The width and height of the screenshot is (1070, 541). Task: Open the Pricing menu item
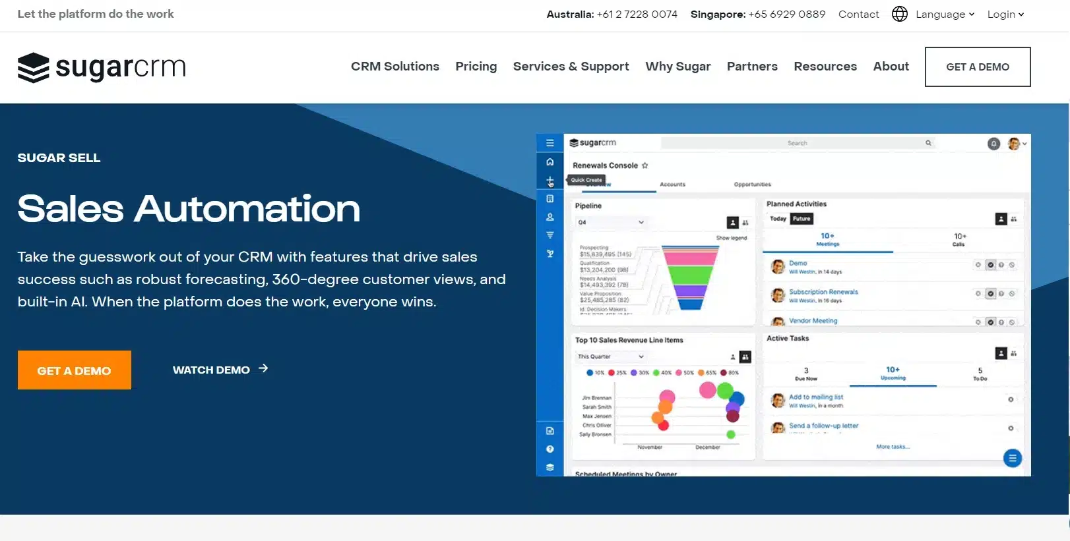[476, 67]
